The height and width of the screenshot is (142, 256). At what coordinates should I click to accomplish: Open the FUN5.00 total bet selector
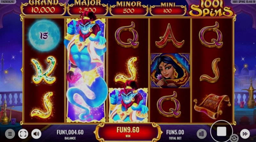175,135
